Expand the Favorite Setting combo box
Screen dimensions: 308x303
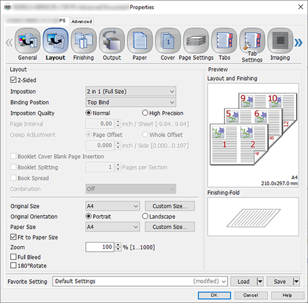pyautogui.click(x=140, y=281)
